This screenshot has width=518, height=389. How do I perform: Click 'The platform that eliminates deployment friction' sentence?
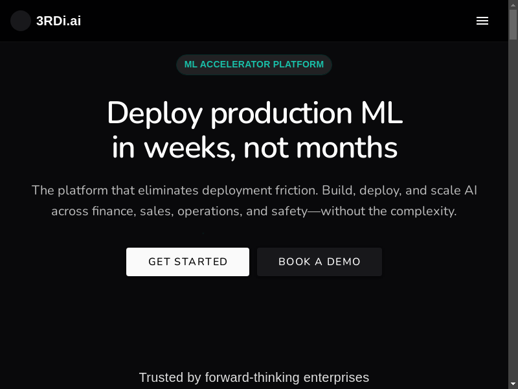175,191
